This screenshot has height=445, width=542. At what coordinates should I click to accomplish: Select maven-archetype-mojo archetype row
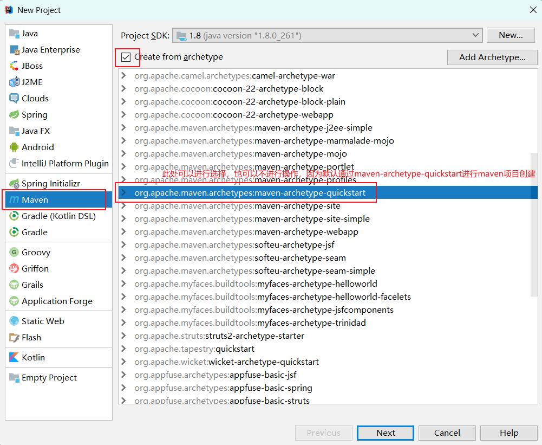point(328,154)
